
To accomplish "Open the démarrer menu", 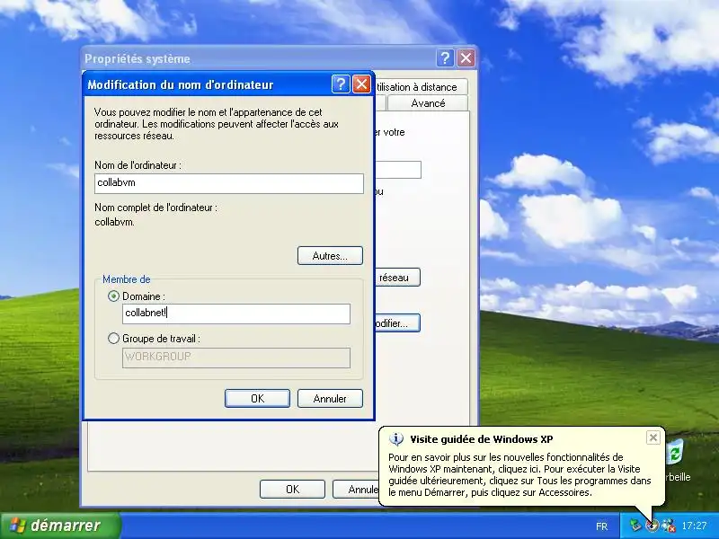I will click(60, 526).
